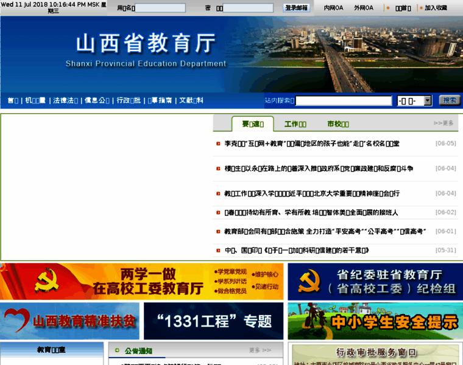
Task: Click the party emblem on the 纪检组 banner
Action: 309,281
